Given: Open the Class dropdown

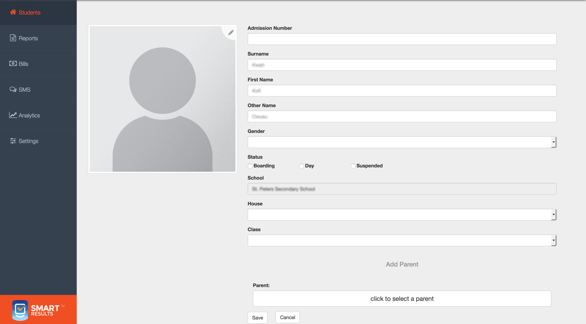Looking at the screenshot, I should coord(402,241).
